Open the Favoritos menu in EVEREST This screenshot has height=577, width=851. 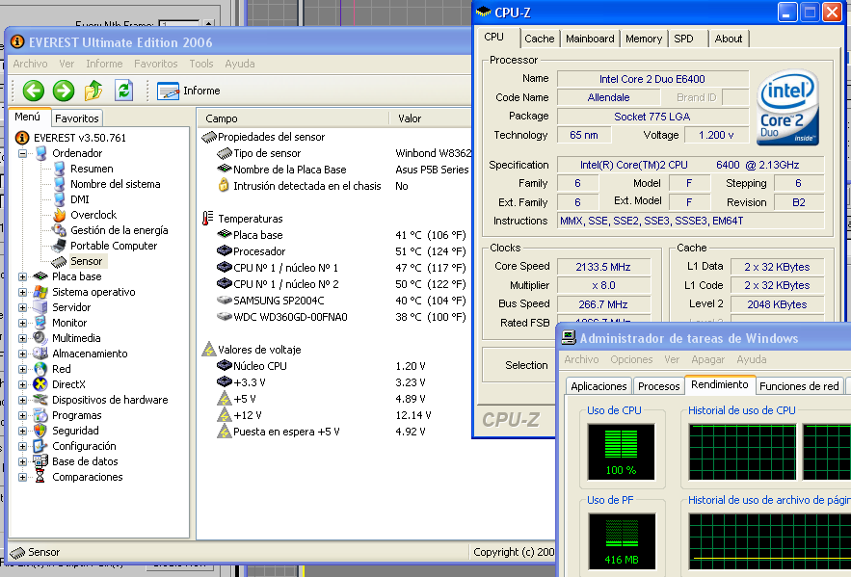[156, 64]
